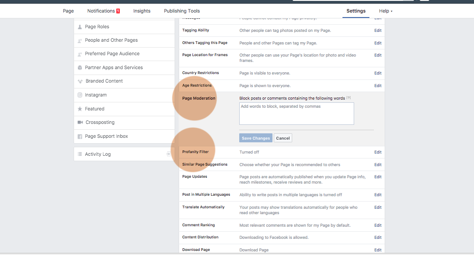The width and height of the screenshot is (474, 255).
Task: Edit Country Restrictions setting
Action: point(378,73)
